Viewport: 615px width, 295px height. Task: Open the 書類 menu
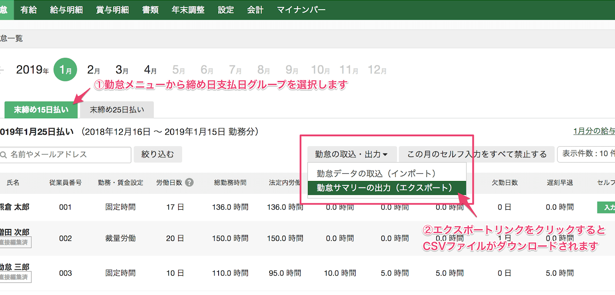coord(150,10)
